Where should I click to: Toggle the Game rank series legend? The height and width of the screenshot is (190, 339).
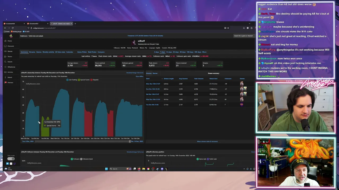(201, 159)
